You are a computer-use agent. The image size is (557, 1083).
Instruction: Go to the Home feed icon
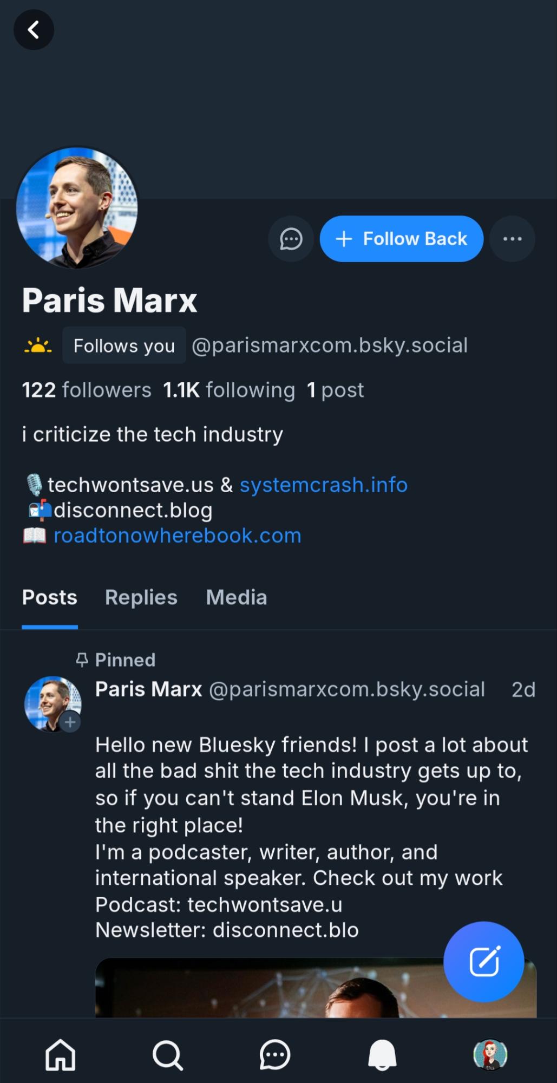60,1054
